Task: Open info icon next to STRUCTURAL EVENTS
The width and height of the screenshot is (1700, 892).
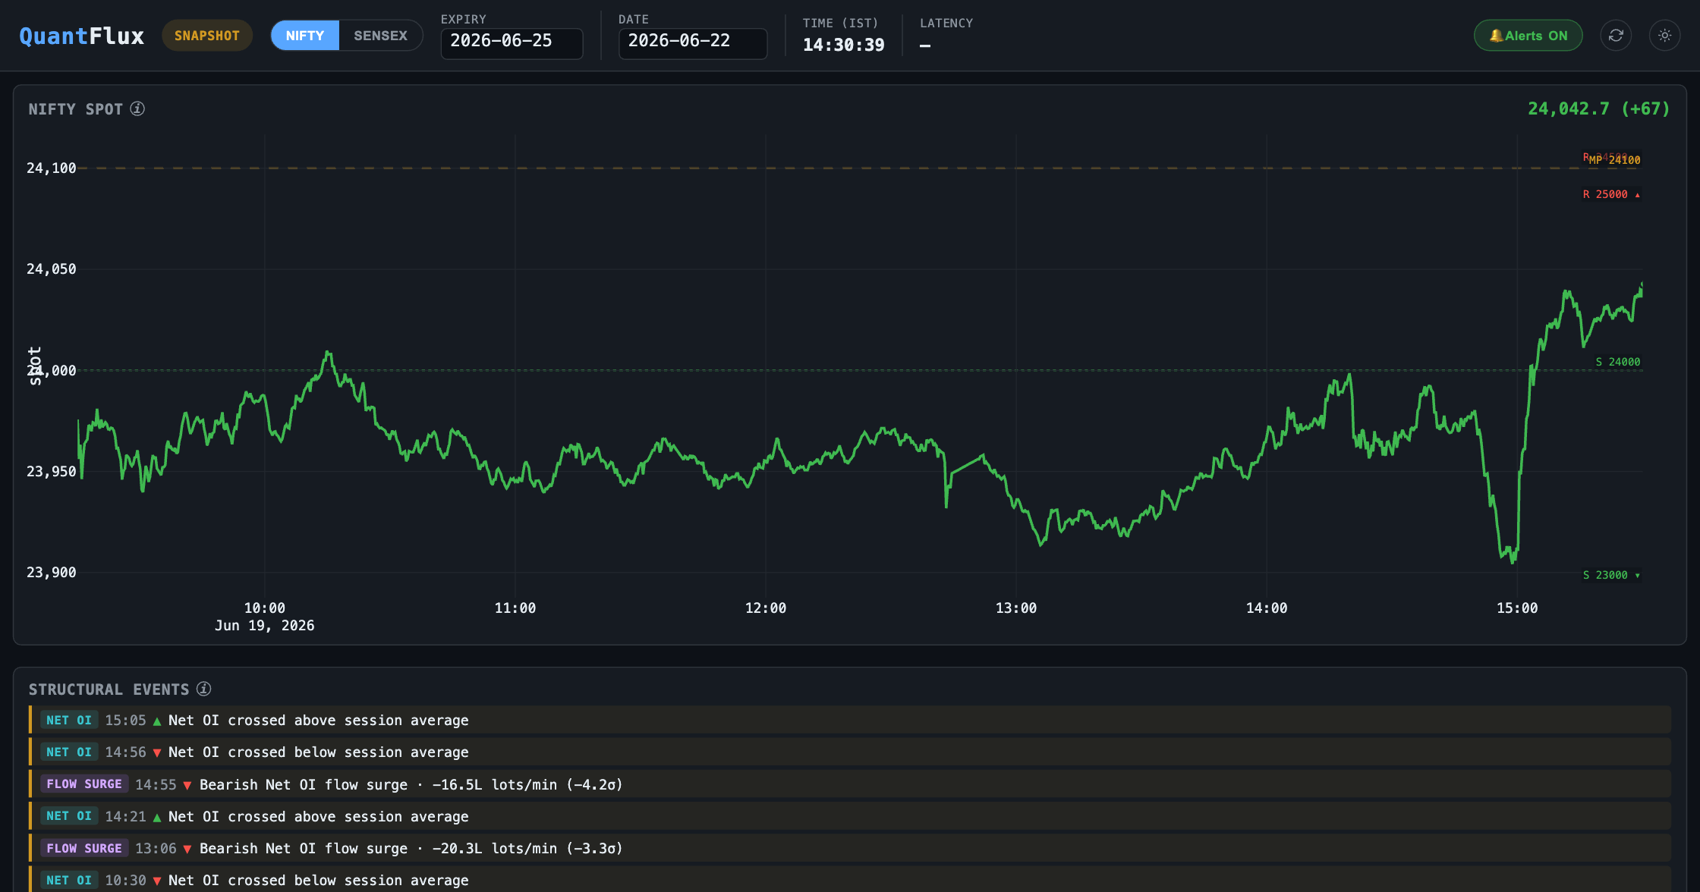Action: [203, 689]
